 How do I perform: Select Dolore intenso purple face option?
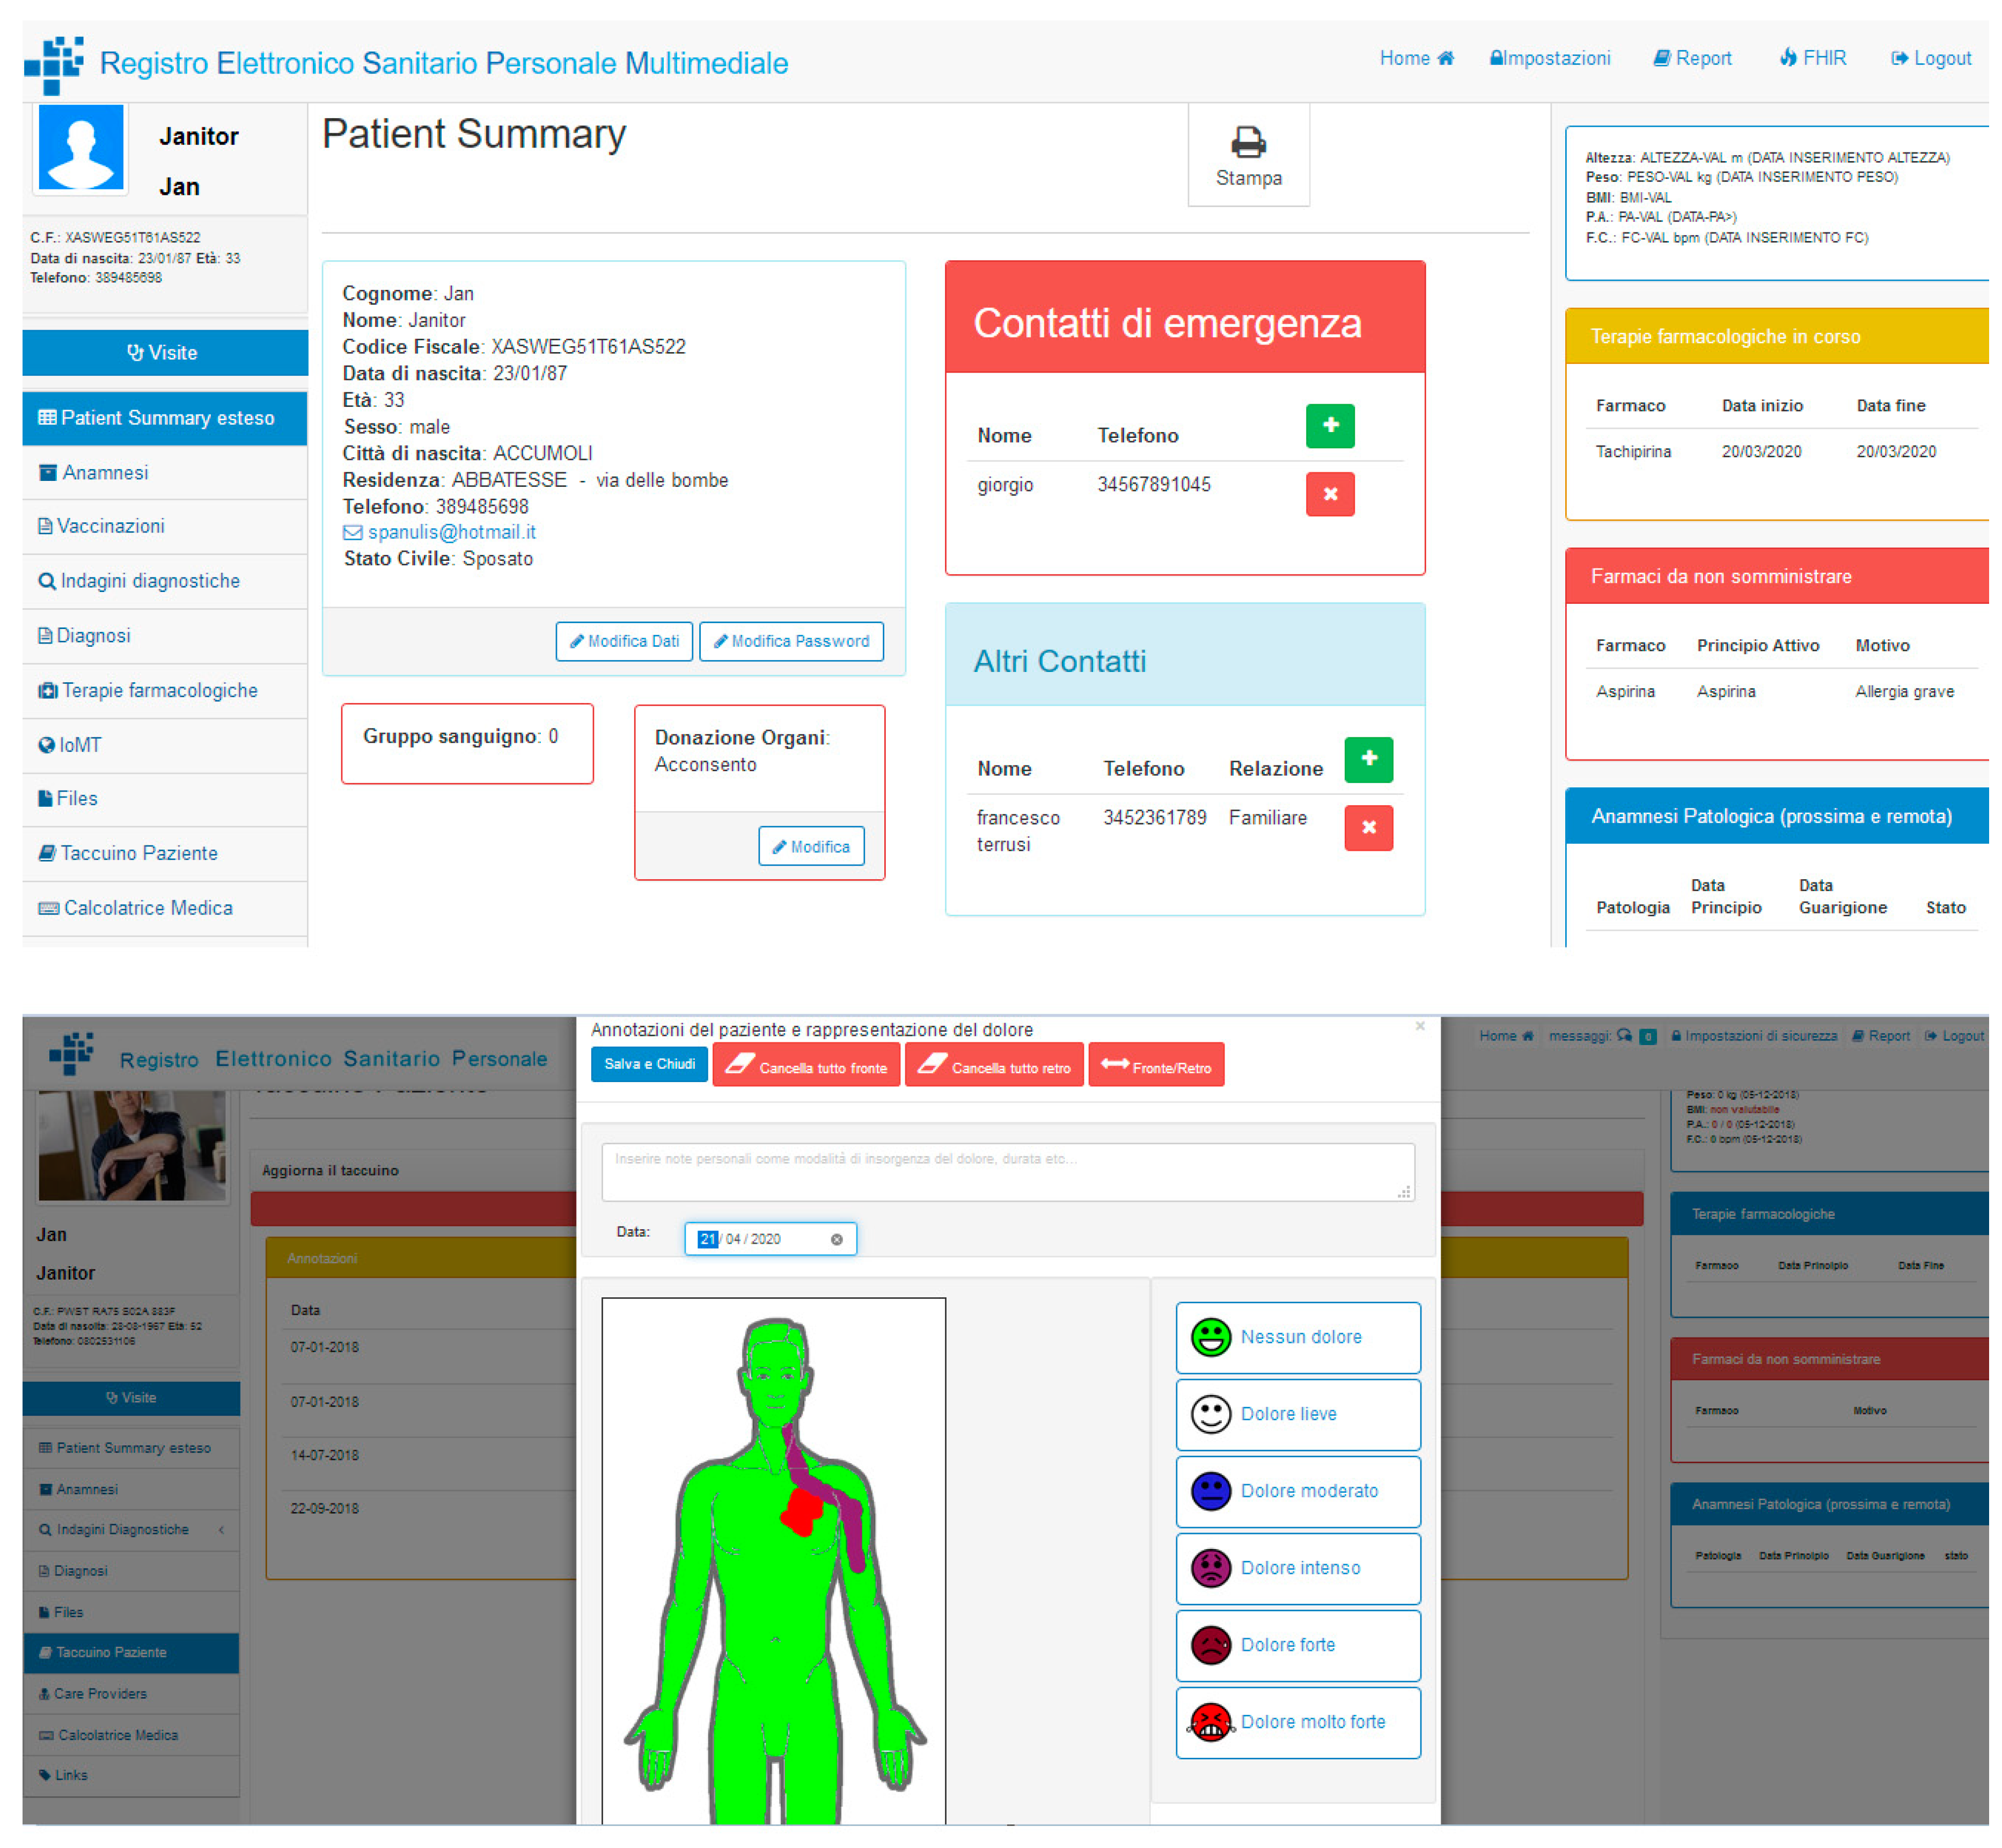pyautogui.click(x=1211, y=1568)
